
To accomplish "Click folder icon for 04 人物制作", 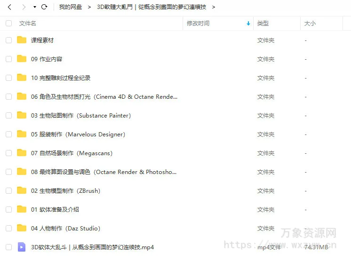I will pos(22,228).
